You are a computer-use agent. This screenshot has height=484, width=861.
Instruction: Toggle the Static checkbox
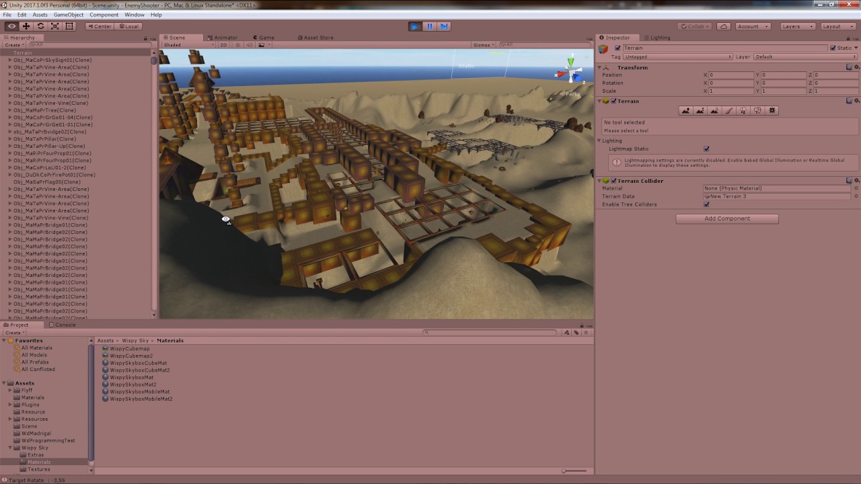point(833,48)
